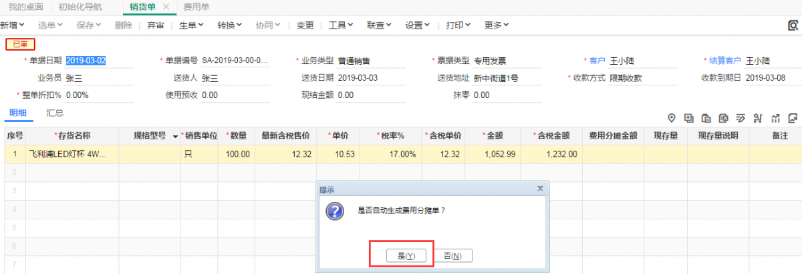Screen dimensions: 802x274
Task: Open the 打印 dropdown menu
Action: 458,25
